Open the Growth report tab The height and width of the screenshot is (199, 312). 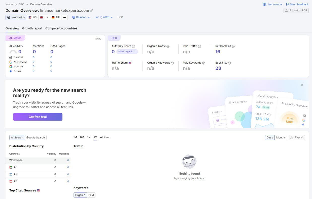coord(32,28)
